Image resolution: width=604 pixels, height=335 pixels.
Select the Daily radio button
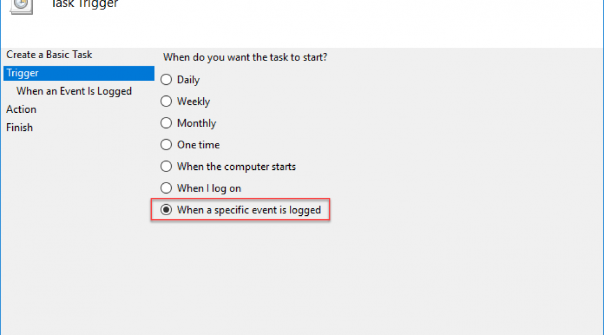coord(166,80)
